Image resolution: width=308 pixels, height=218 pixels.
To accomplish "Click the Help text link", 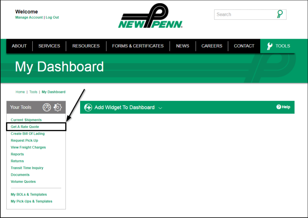I will [286, 107].
